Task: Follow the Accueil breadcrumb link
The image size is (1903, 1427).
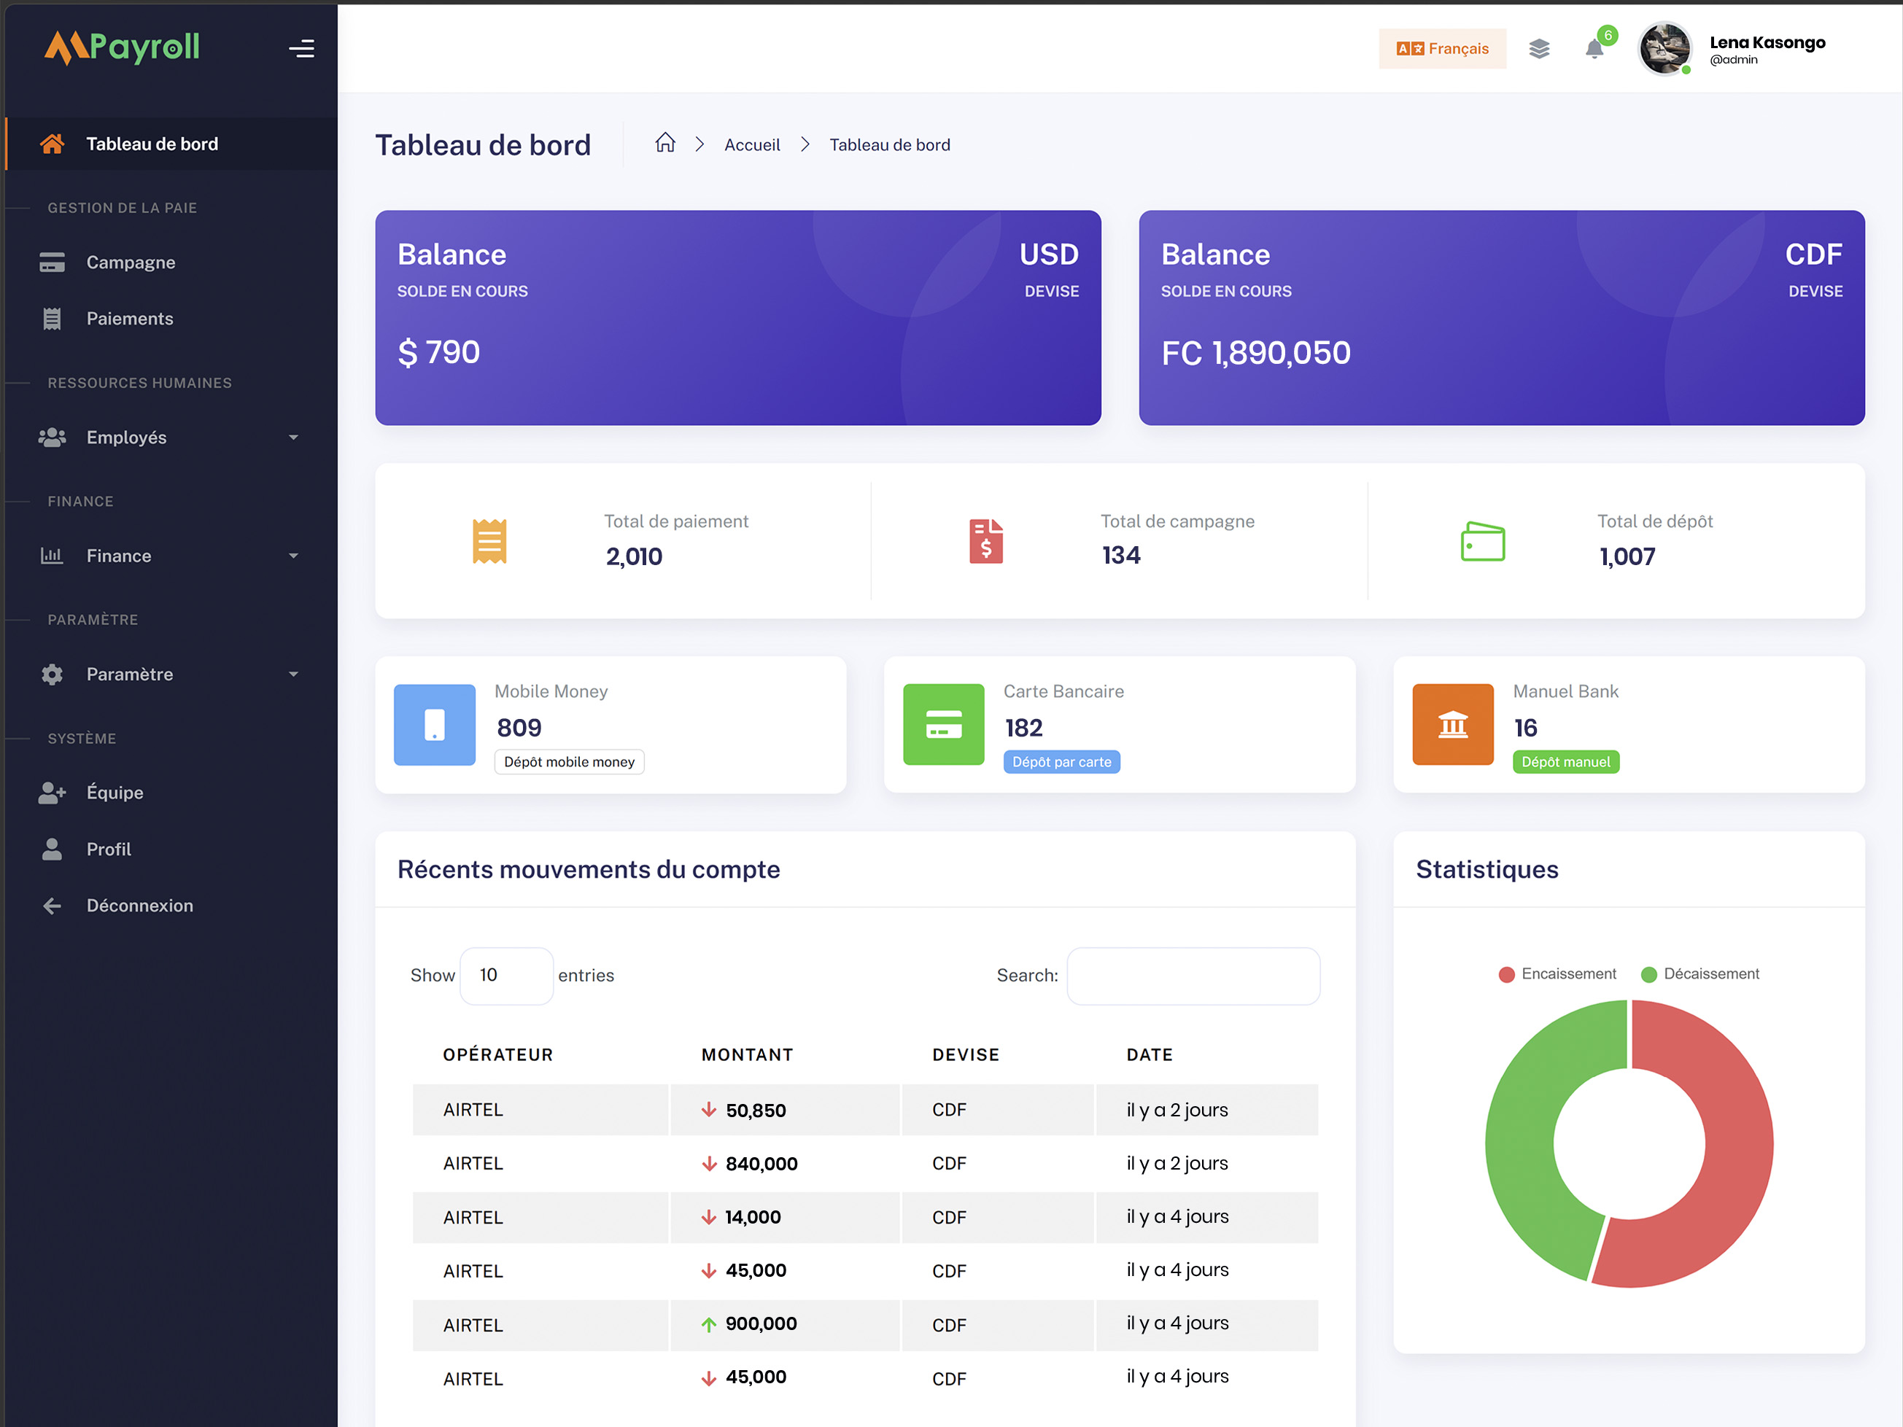Action: pyautogui.click(x=752, y=144)
